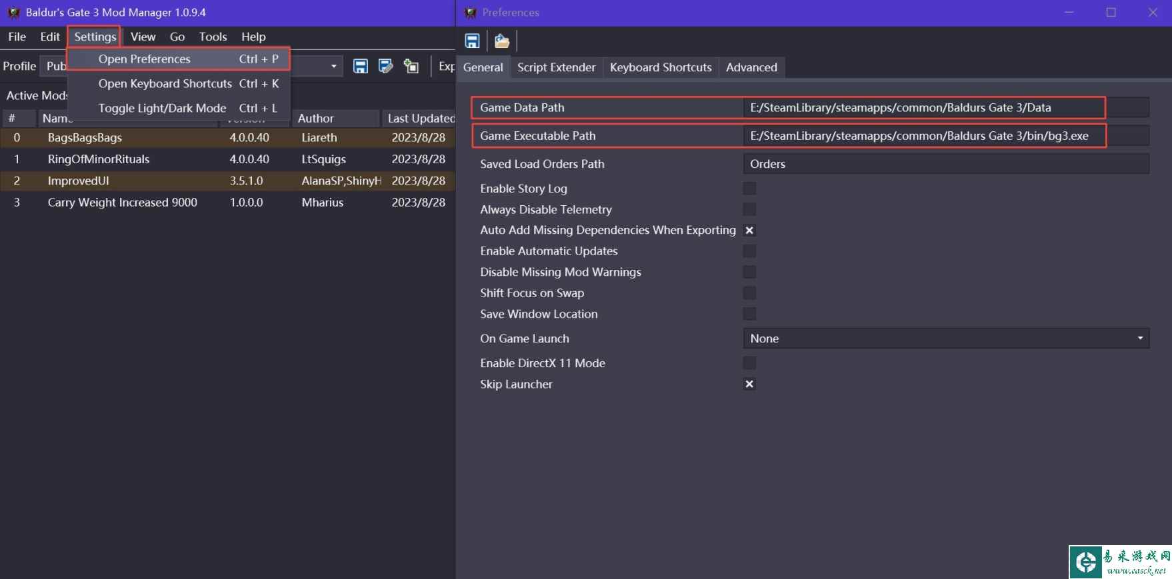This screenshot has height=579, width=1172.
Task: Open the Profile dropdown
Action: 55,66
